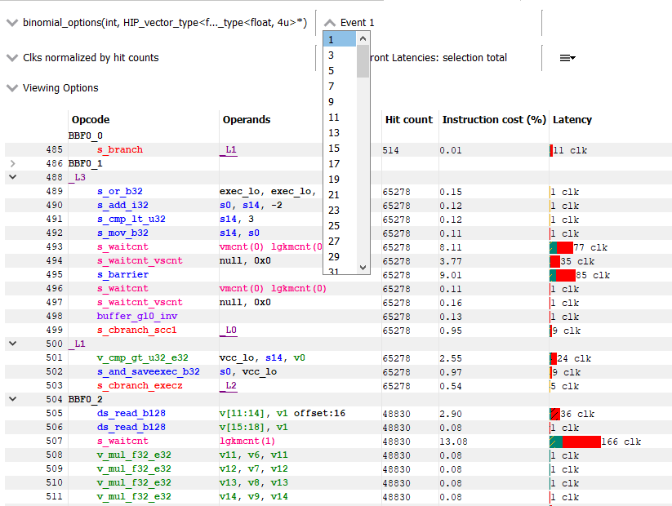The height and width of the screenshot is (506, 672).
Task: Sort by the Opcode column header
Action: click(x=91, y=119)
